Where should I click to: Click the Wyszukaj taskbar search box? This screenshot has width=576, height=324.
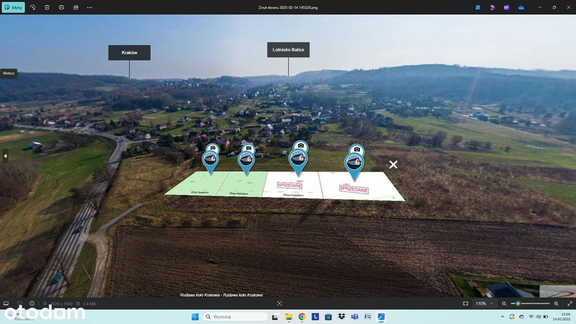pyautogui.click(x=236, y=317)
